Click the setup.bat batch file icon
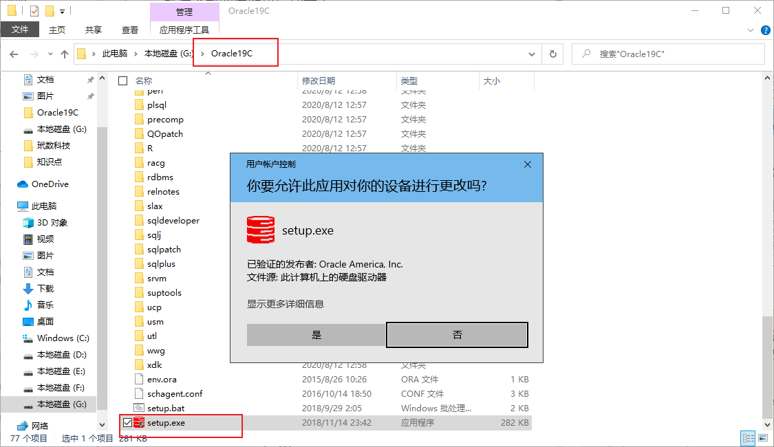Viewport: 774px width, 447px height. pos(139,408)
